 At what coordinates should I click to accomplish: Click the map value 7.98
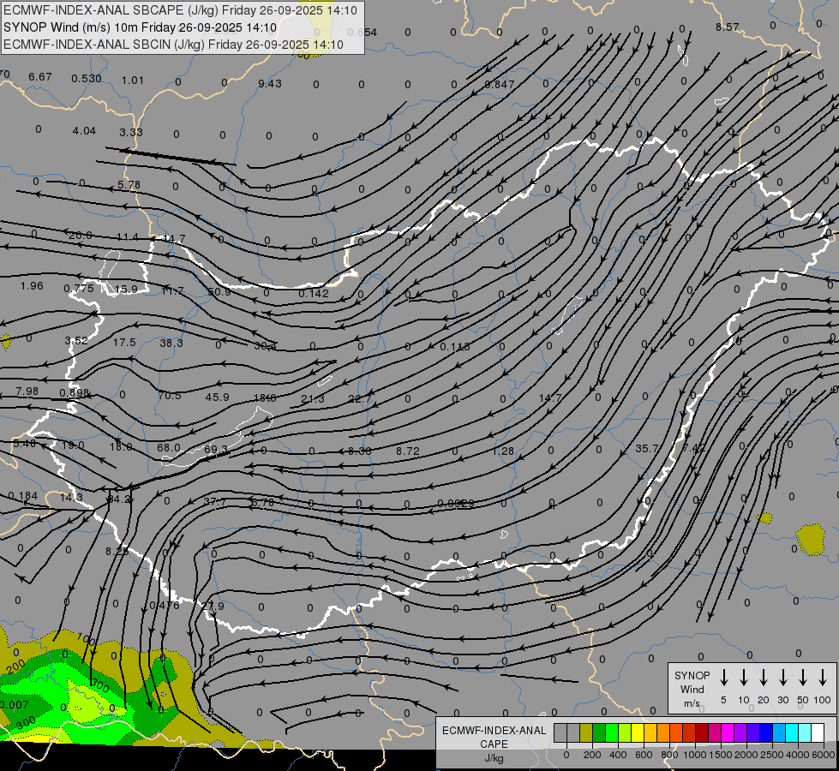[x=27, y=391]
